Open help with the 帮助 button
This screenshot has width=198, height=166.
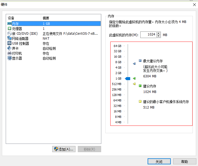[184, 162]
